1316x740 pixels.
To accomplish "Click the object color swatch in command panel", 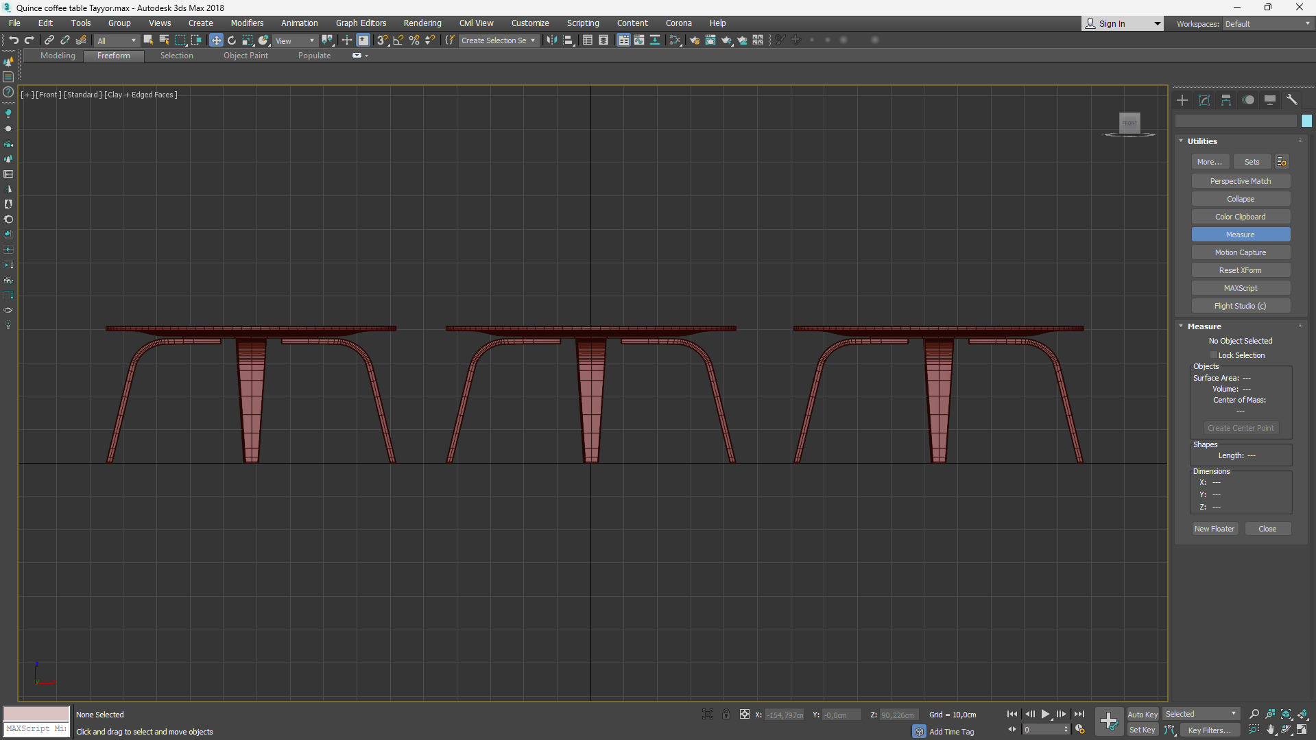I will [x=1306, y=121].
